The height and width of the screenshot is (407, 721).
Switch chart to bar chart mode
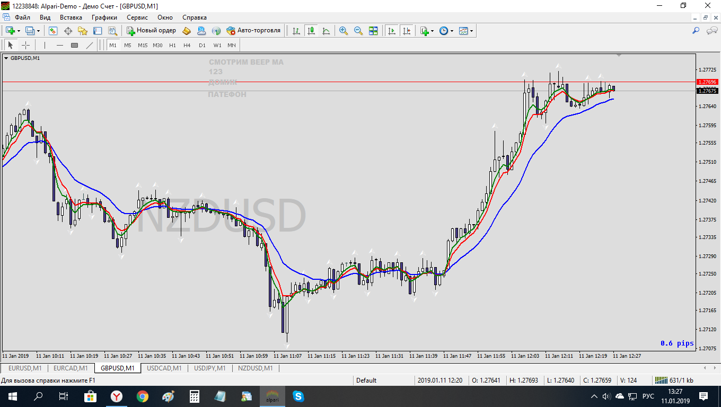tap(296, 31)
